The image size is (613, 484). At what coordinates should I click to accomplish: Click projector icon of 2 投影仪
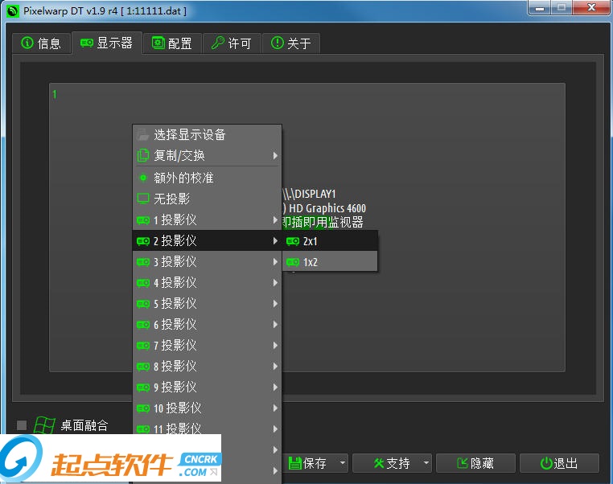click(x=143, y=241)
